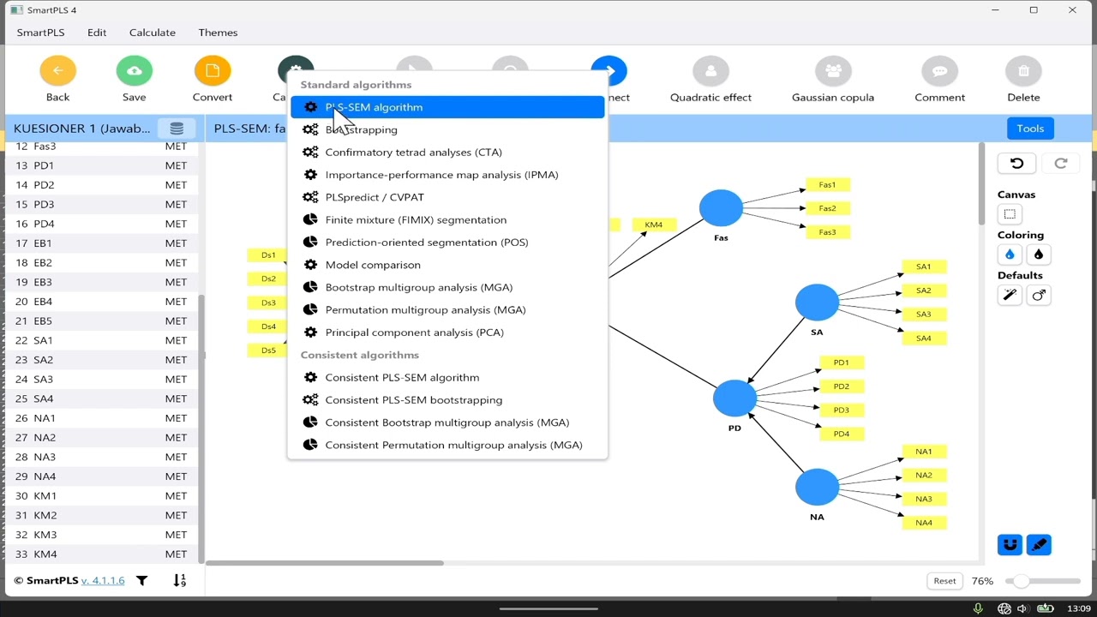Screen dimensions: 1097x617
Task: Click the blue droplet Coloring icon
Action: coord(1010,255)
